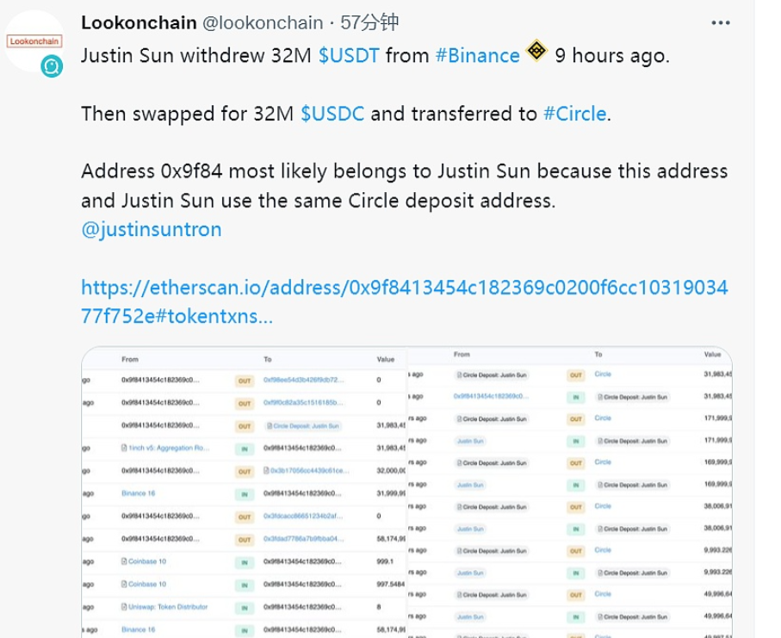Viewport: 781px width, 638px height.
Task: Click Uniswap: Token Distributor document icon
Action: click(x=125, y=607)
